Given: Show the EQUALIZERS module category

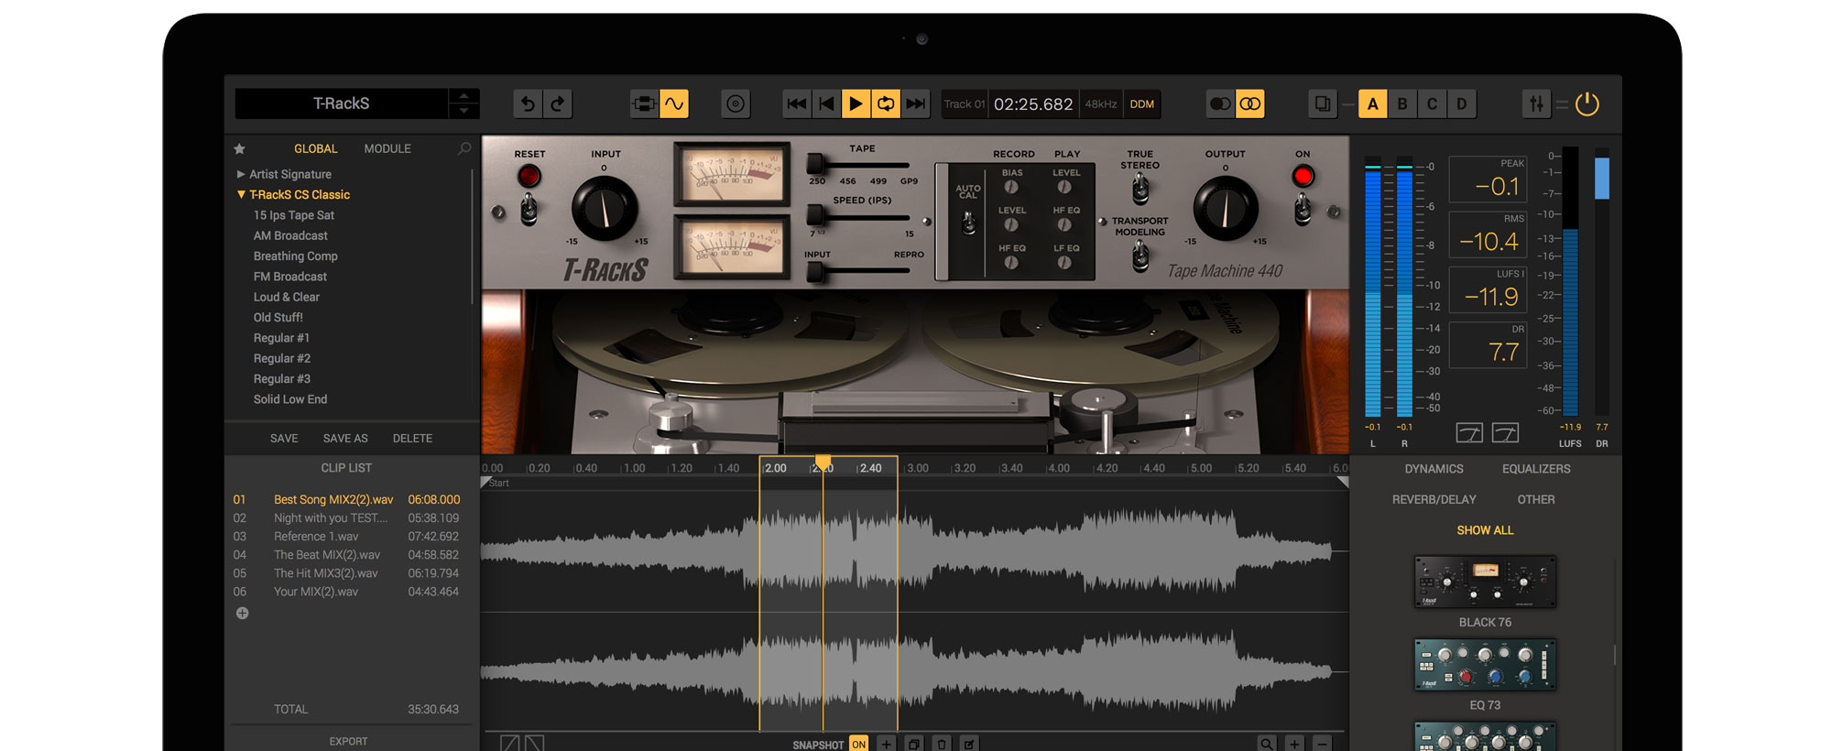Looking at the screenshot, I should tap(1536, 469).
